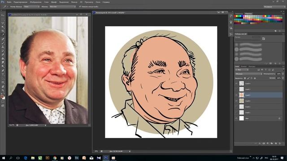Select the Move tool
This screenshot has width=287, height=161.
pos(3,16)
